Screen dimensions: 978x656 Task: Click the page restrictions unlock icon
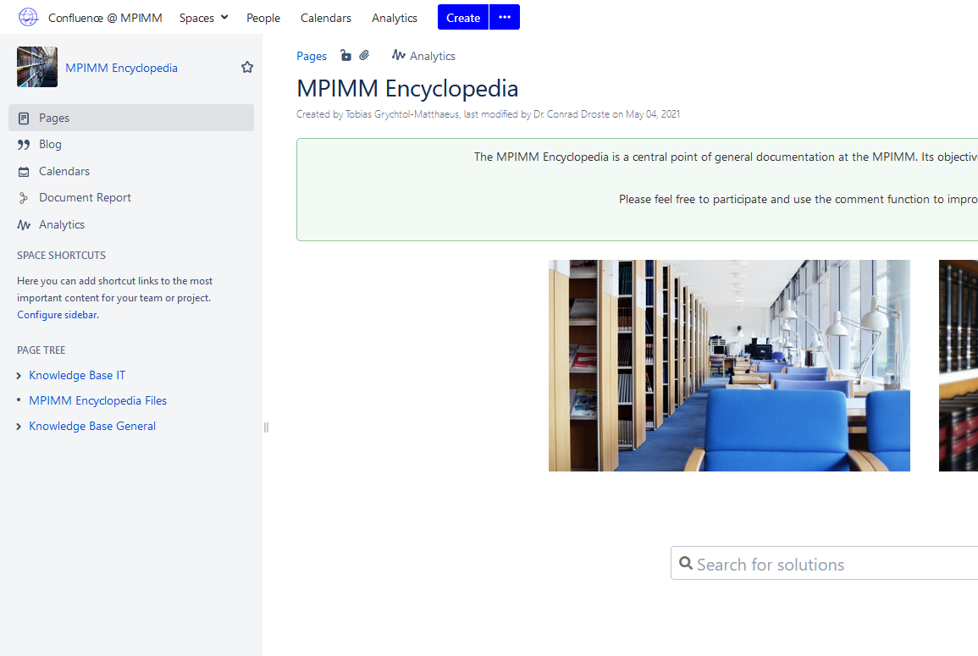tap(345, 56)
